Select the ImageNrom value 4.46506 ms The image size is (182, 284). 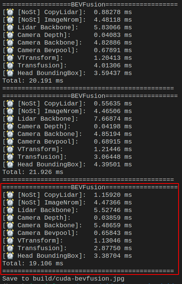click(113, 112)
